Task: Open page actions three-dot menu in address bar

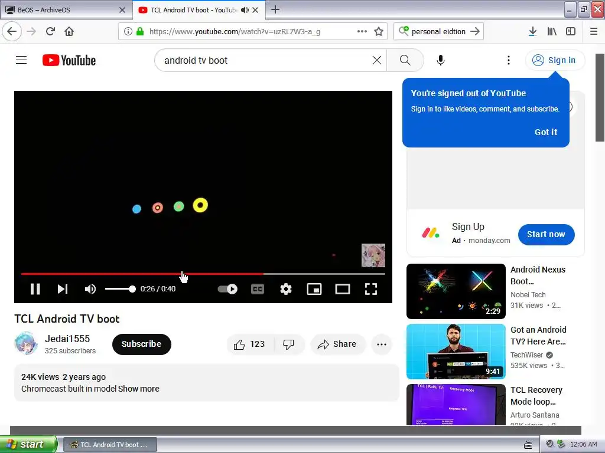Action: pyautogui.click(x=362, y=31)
